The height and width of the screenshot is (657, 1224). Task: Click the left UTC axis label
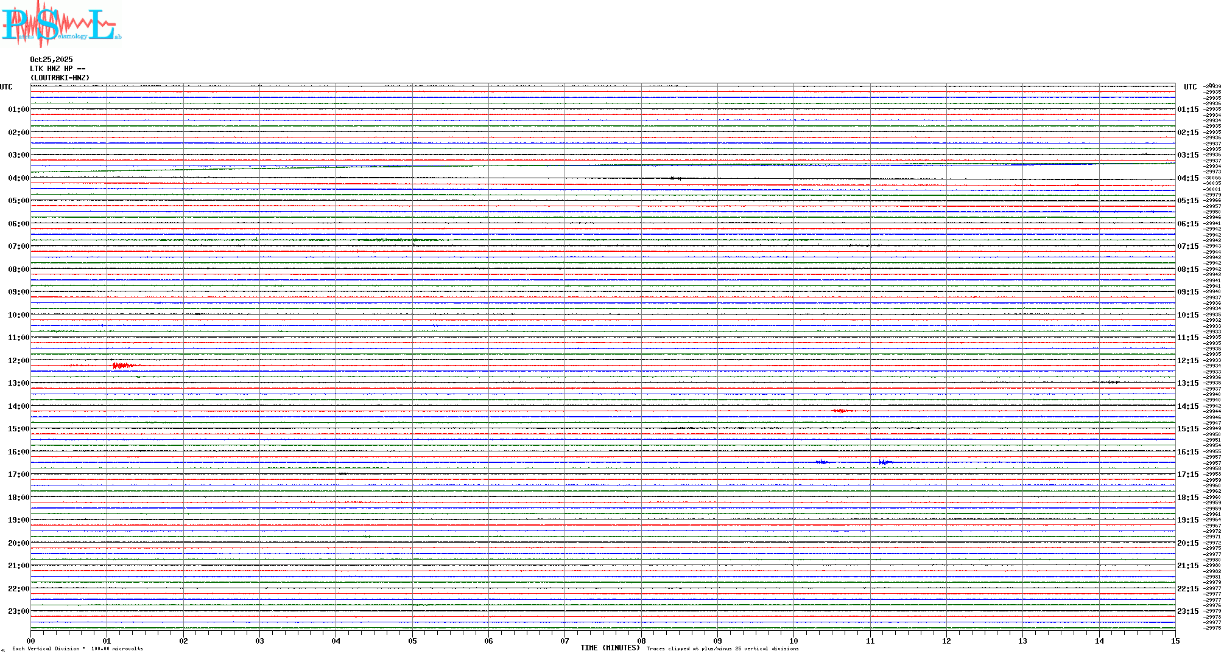pos(6,87)
